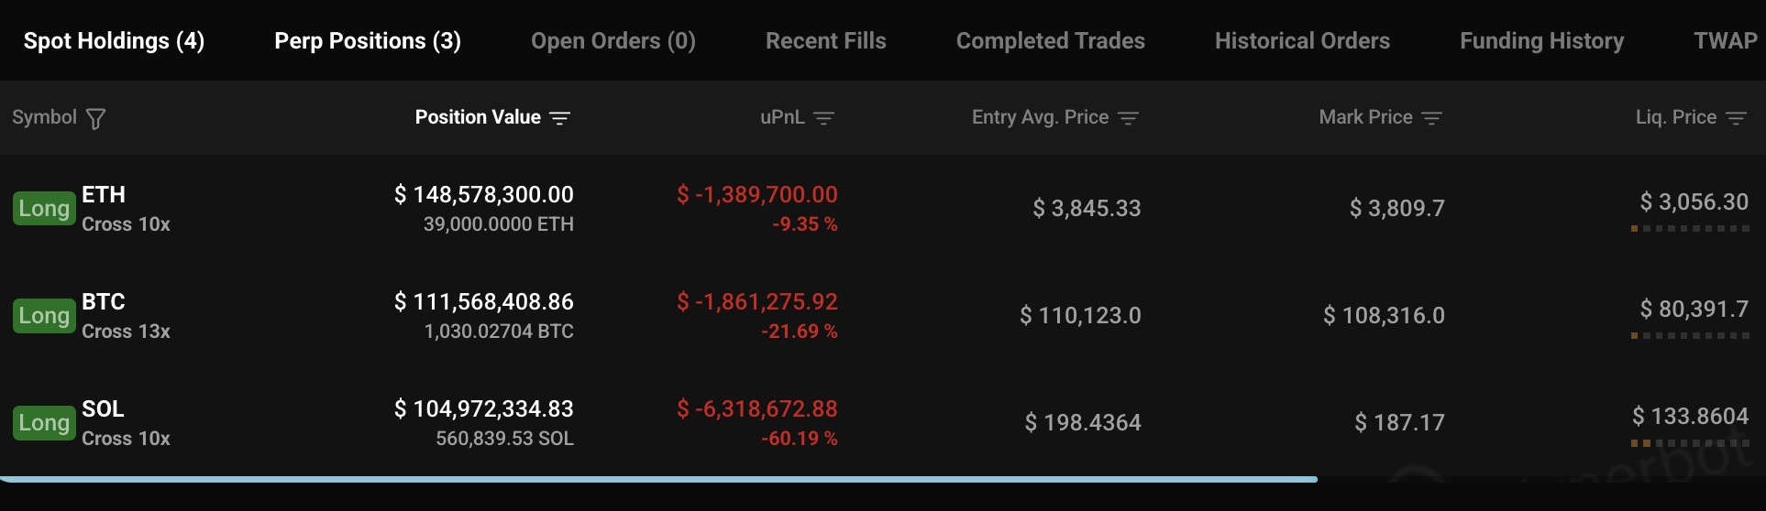
Task: Open the Open Orders (0) tab
Action: [x=613, y=41]
